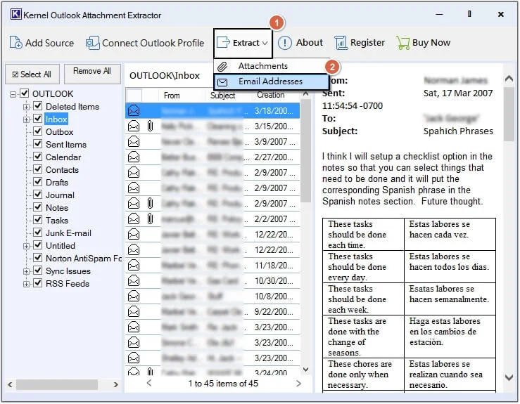This screenshot has width=520, height=404.
Task: Uncheck the Inbox folder checkbox
Action: click(38, 119)
